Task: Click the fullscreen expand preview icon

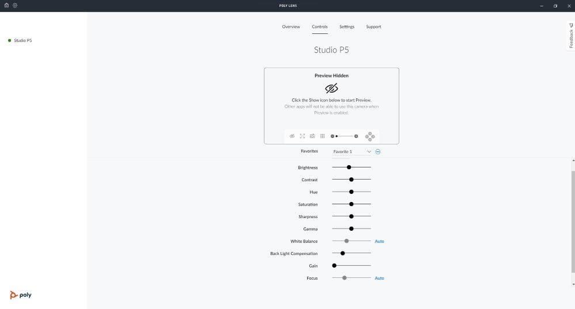Action: coord(302,136)
